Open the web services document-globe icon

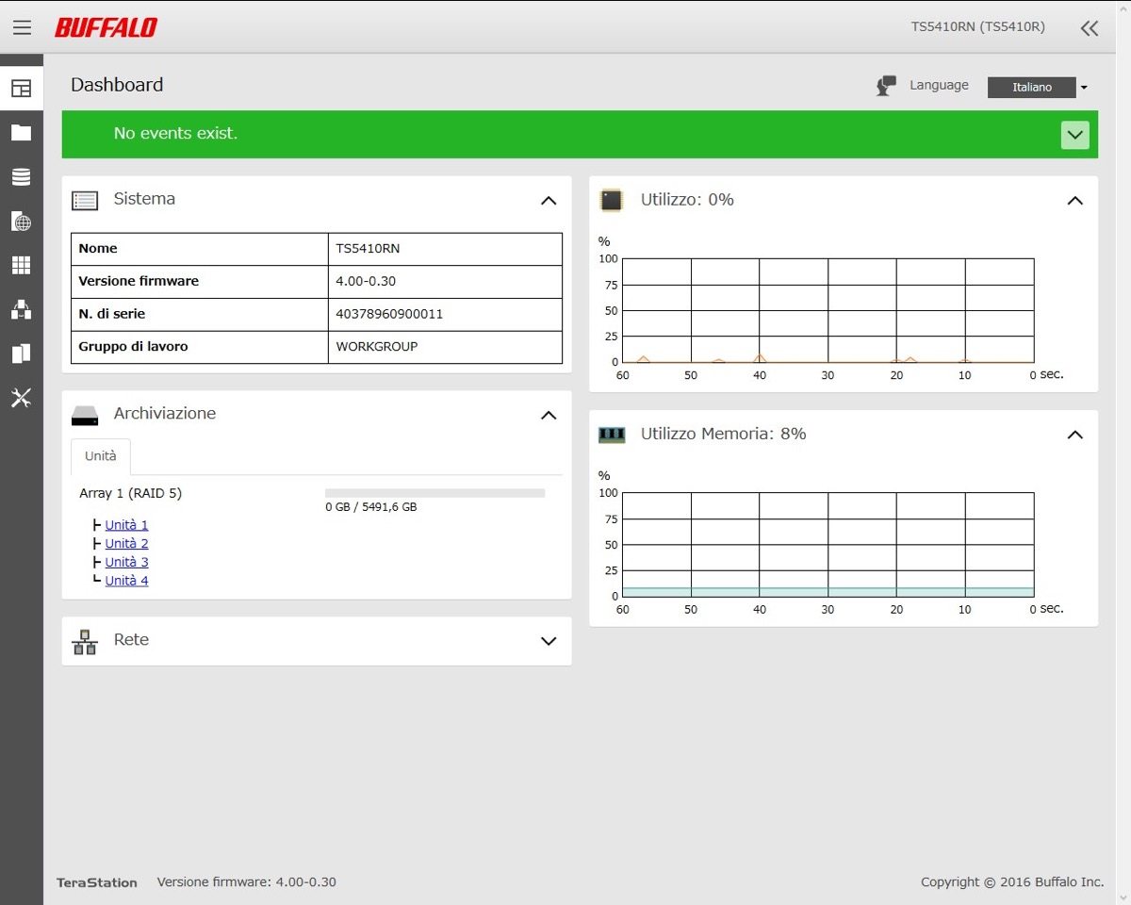coord(21,222)
